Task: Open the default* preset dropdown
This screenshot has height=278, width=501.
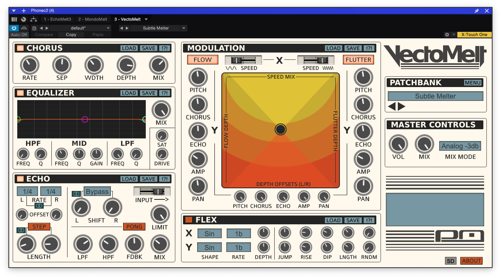Action: (81, 28)
